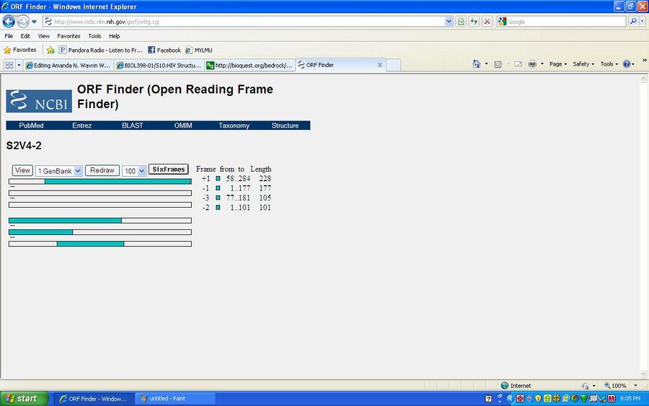Click the NCBI logo
Image resolution: width=649 pixels, height=406 pixels.
point(39,101)
